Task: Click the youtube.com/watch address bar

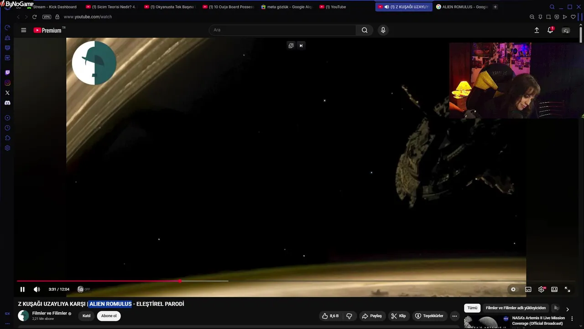Action: coord(88,17)
